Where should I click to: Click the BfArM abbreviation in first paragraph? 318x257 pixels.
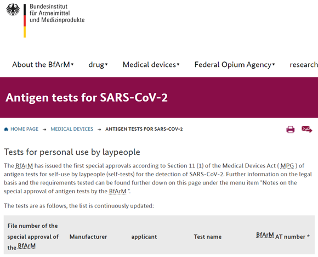[x=24, y=166]
